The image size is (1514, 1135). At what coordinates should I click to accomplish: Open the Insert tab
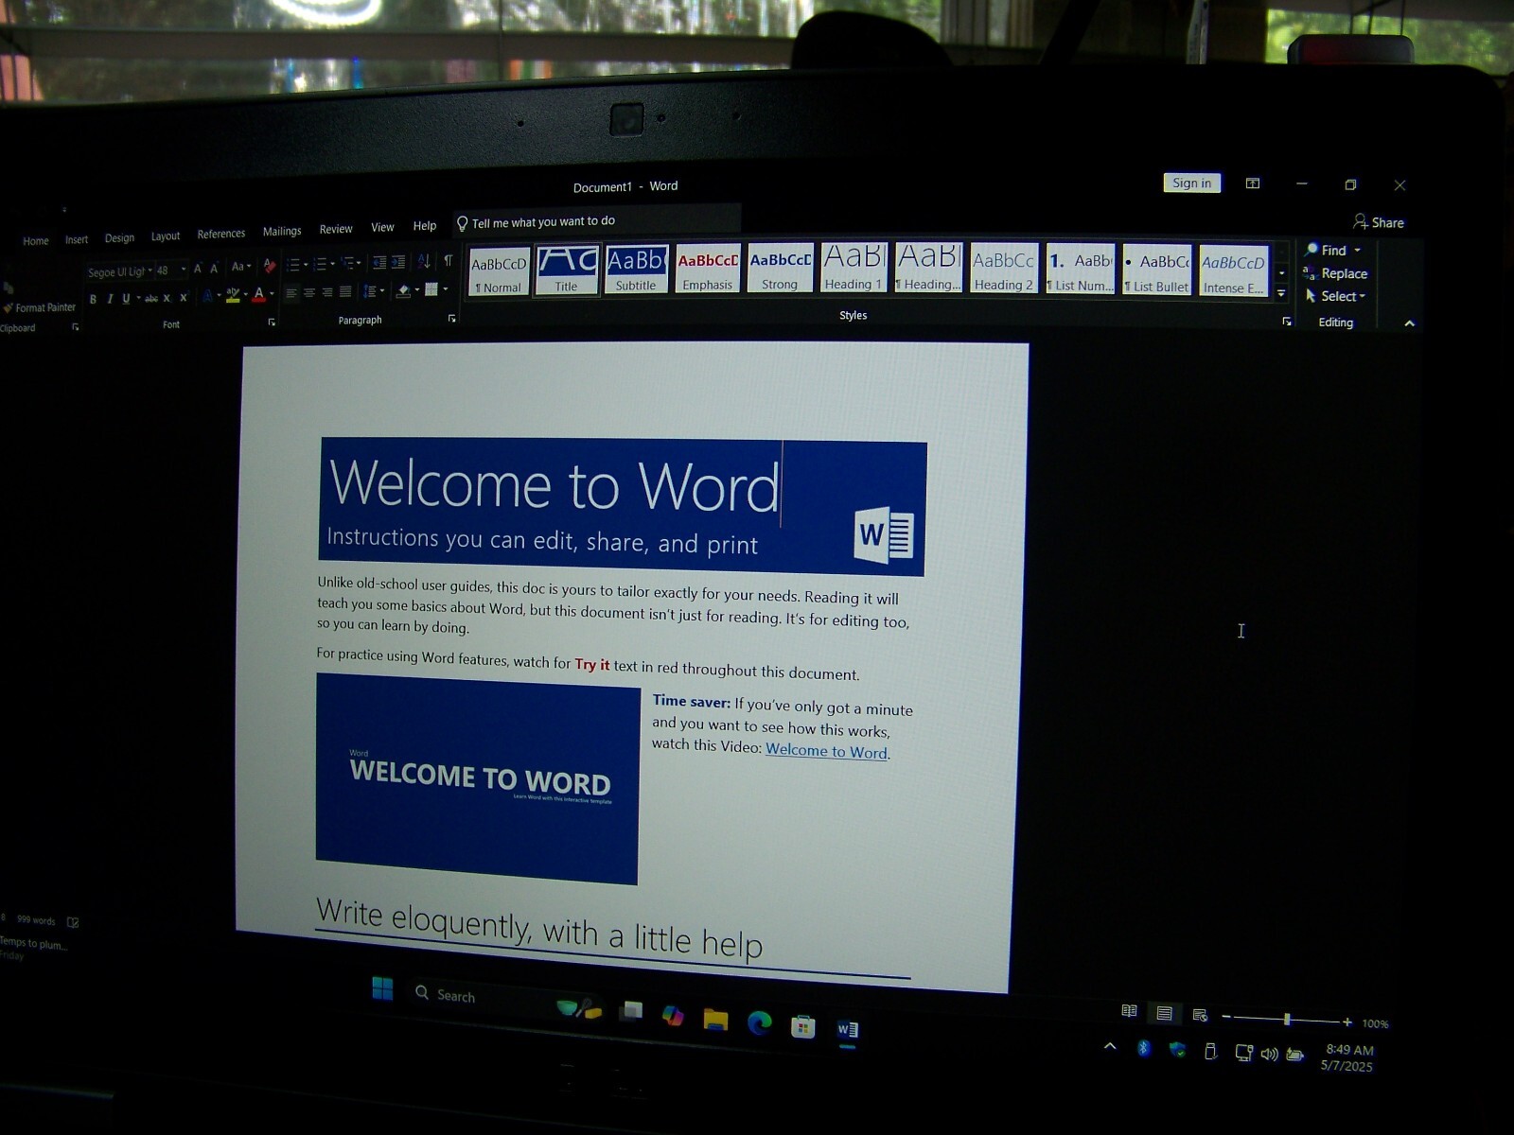[x=77, y=240]
